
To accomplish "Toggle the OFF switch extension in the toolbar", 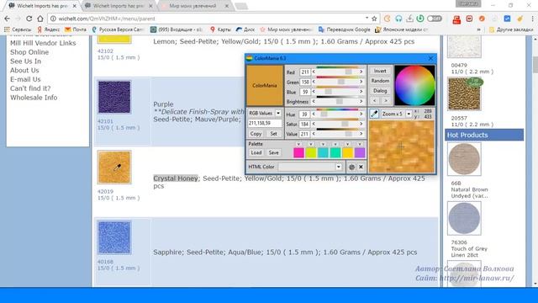I will pyautogui.click(x=435, y=19).
